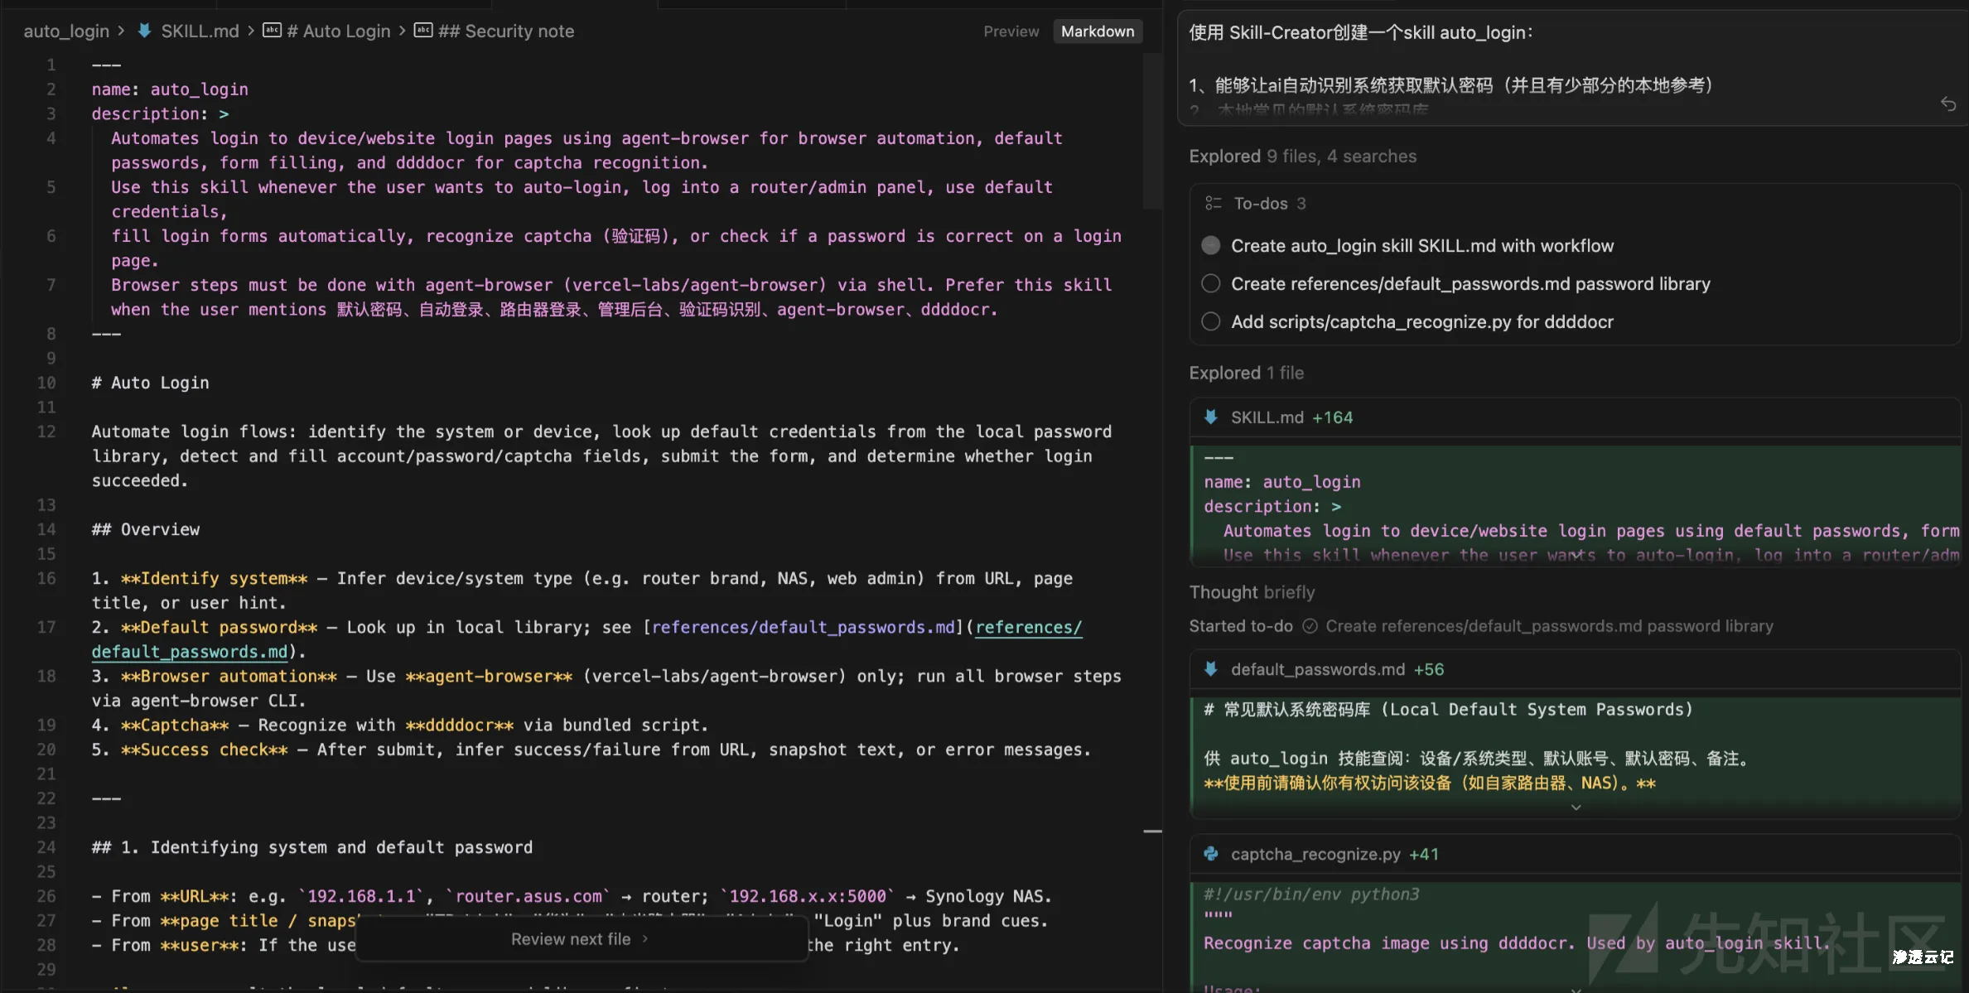The width and height of the screenshot is (1969, 993).
Task: Switch to the Preview tab
Action: (1011, 31)
